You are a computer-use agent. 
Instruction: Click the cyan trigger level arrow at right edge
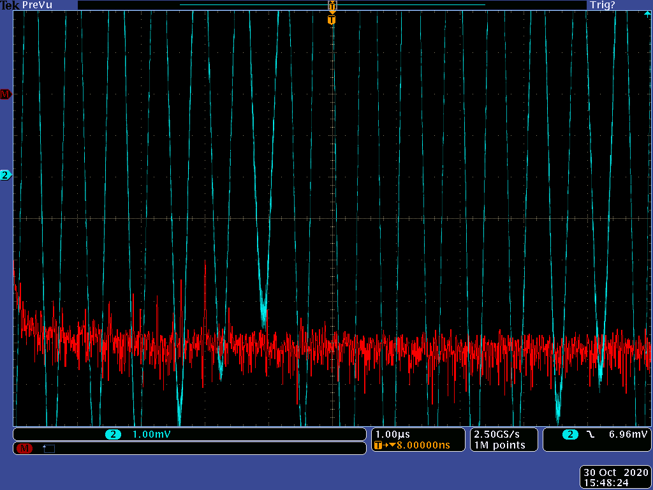click(648, 13)
